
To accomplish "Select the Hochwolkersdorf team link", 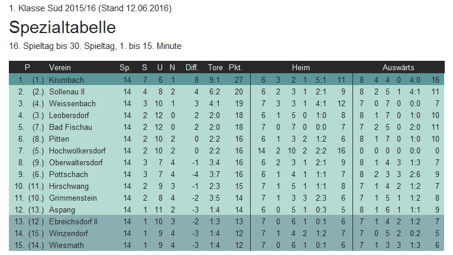I will (x=77, y=151).
